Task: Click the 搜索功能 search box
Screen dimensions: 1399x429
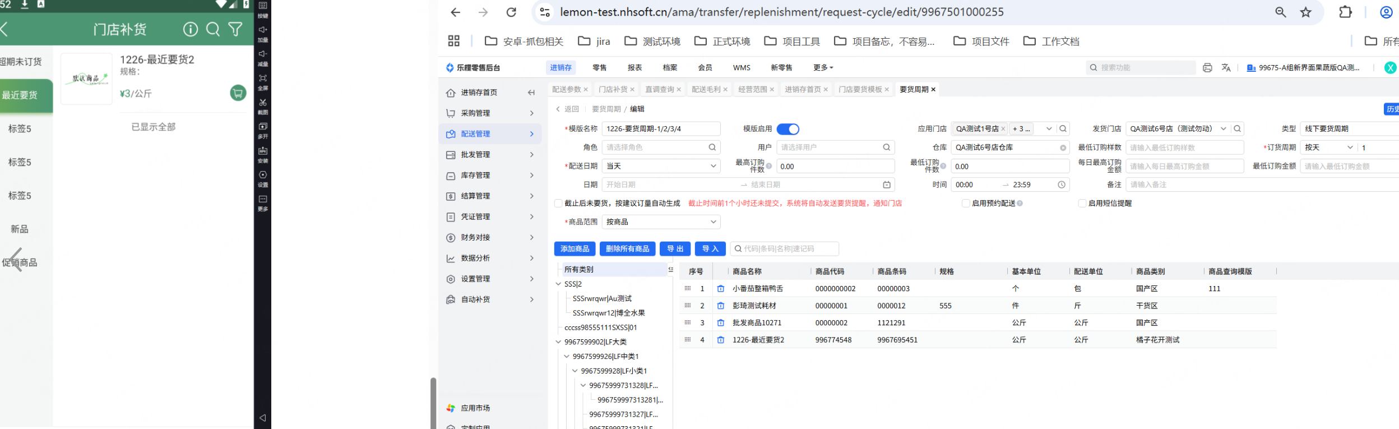Action: (1141, 67)
